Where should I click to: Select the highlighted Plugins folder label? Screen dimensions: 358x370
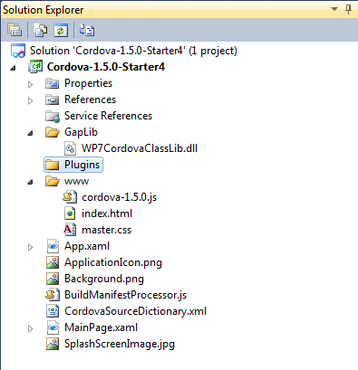coord(82,165)
